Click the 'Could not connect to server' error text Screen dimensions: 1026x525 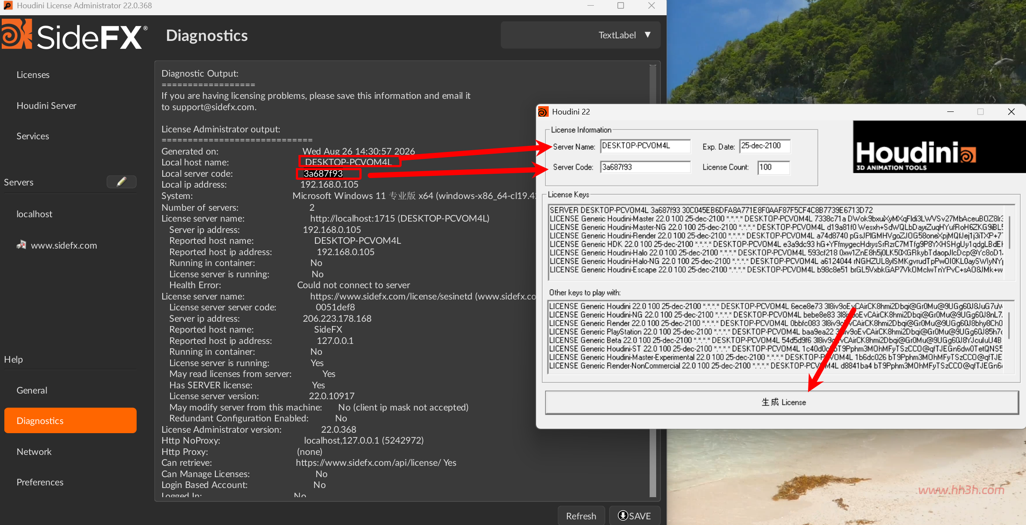click(x=353, y=285)
